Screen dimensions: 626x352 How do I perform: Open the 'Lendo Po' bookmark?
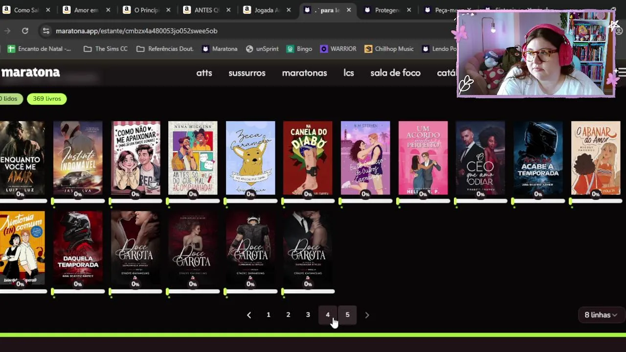[439, 49]
